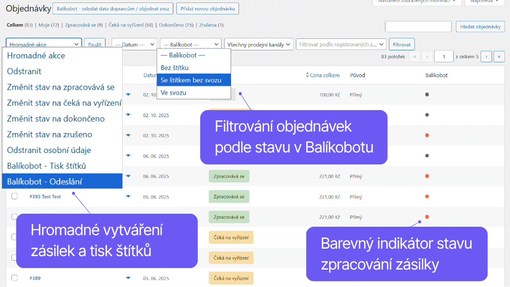510x287 pixels.
Task: Click the eye preview icon beside order #389
Action: click(x=128, y=278)
